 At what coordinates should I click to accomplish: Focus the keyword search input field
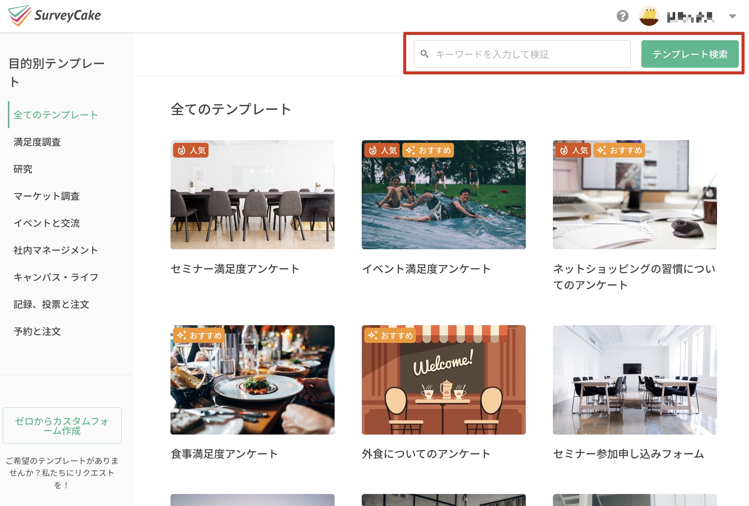click(x=522, y=54)
